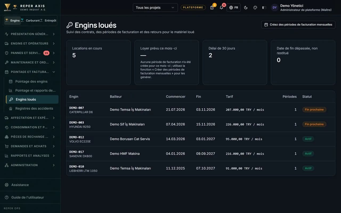Click the Pointage et rapports chart icon

(x=11, y=91)
